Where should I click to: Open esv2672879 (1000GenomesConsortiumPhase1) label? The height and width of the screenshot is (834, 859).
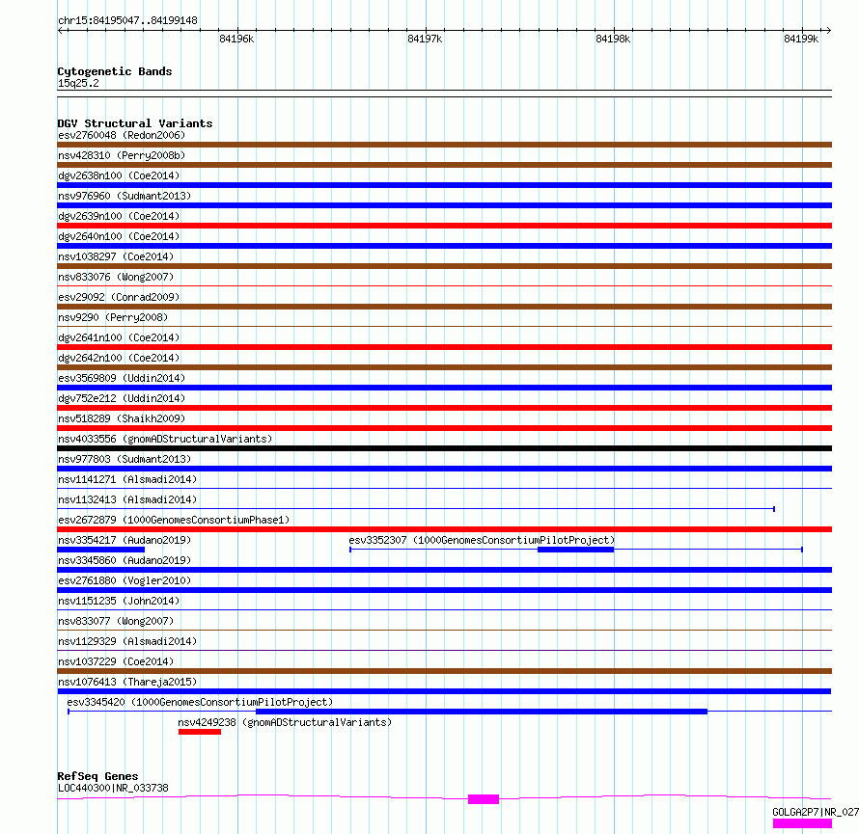174,520
